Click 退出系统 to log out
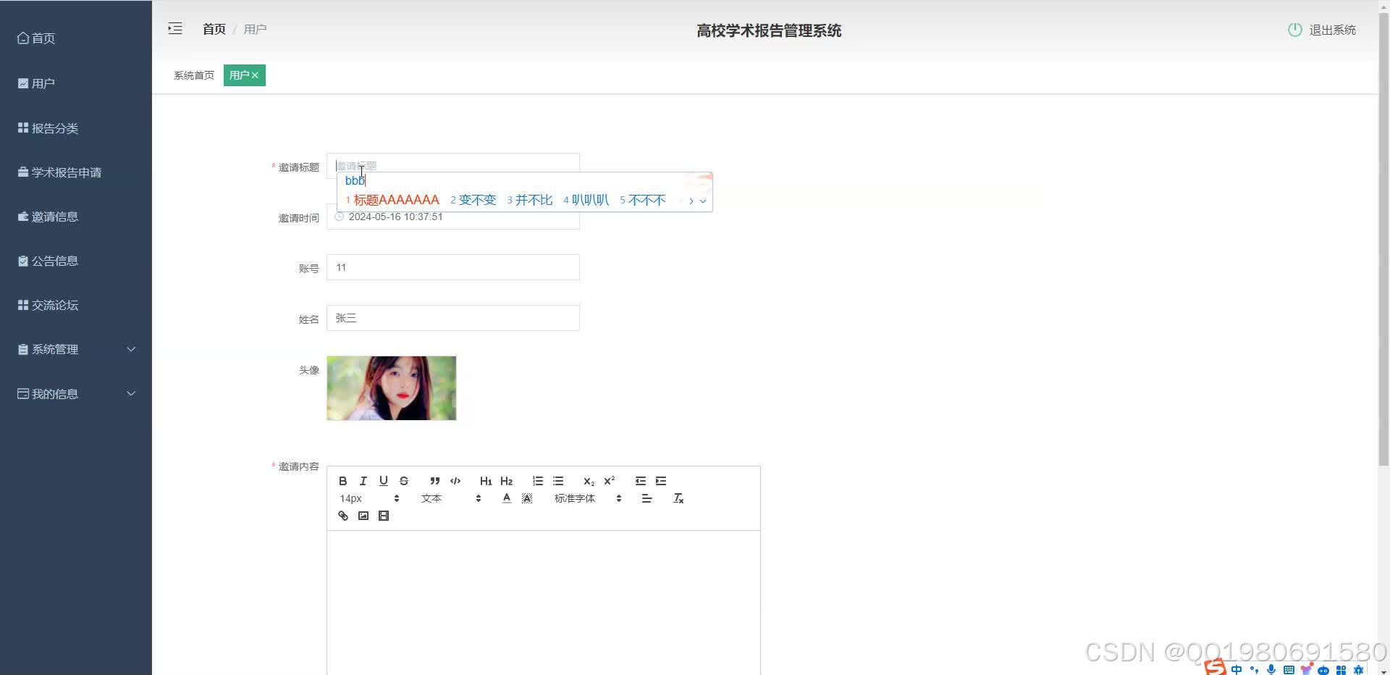Image resolution: width=1390 pixels, height=675 pixels. coord(1331,30)
